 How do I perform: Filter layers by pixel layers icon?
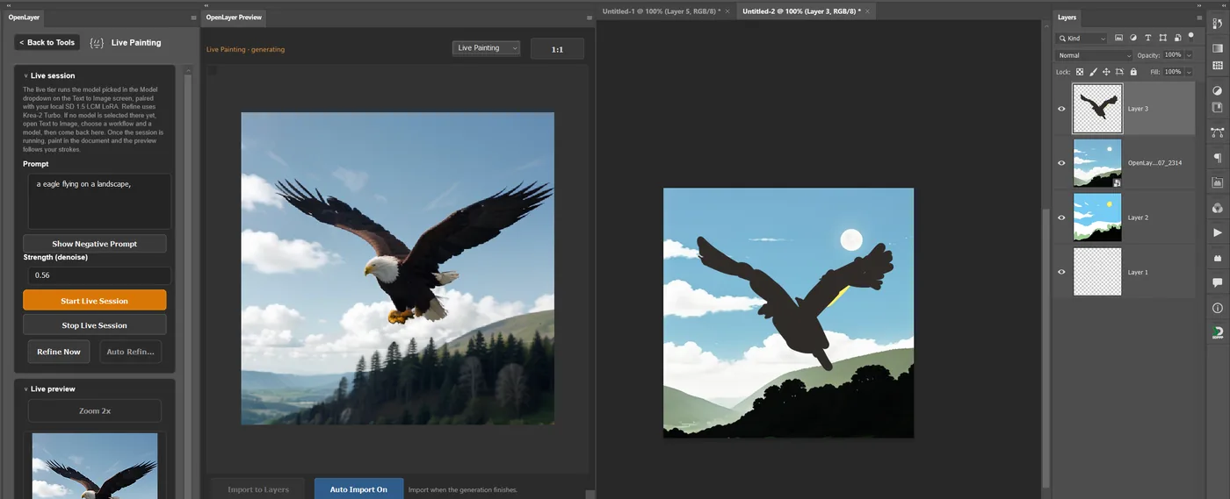[x=1118, y=38]
